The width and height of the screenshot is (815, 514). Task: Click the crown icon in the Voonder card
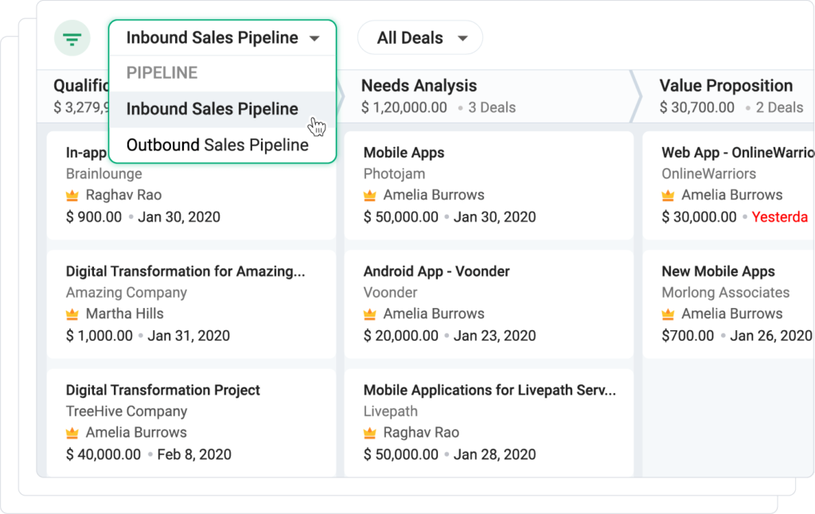coord(369,314)
